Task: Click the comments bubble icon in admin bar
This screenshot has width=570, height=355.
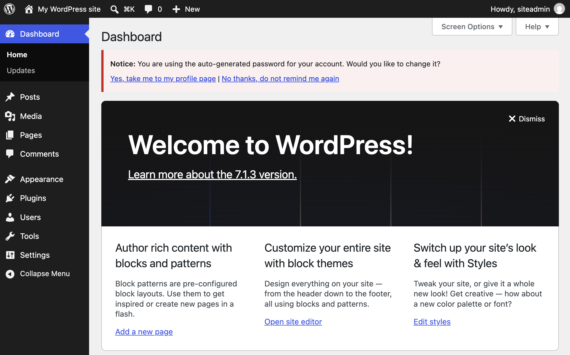Action: click(x=148, y=9)
